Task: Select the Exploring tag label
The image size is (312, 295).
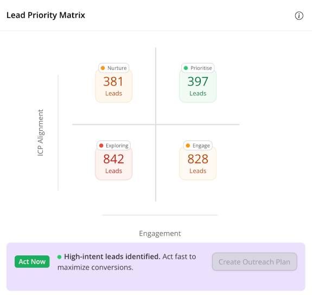Action: [x=113, y=146]
